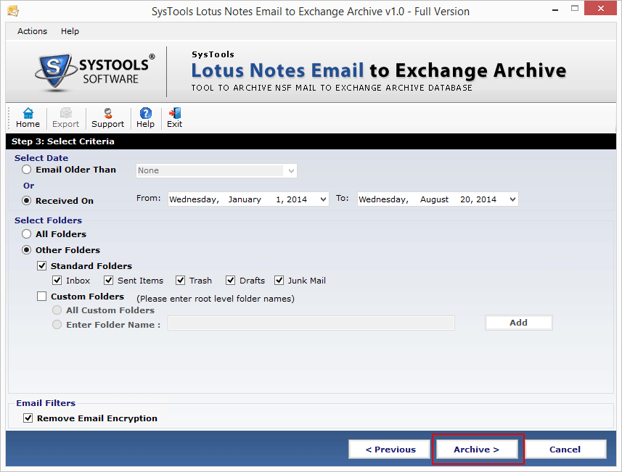Image resolution: width=622 pixels, height=472 pixels.
Task: Click August in the To date field
Action: [434, 199]
